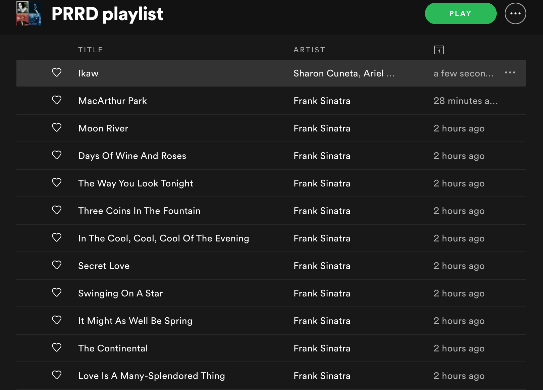Click the PRRD playlist cover thumbnail
This screenshot has width=543, height=390.
(29, 13)
